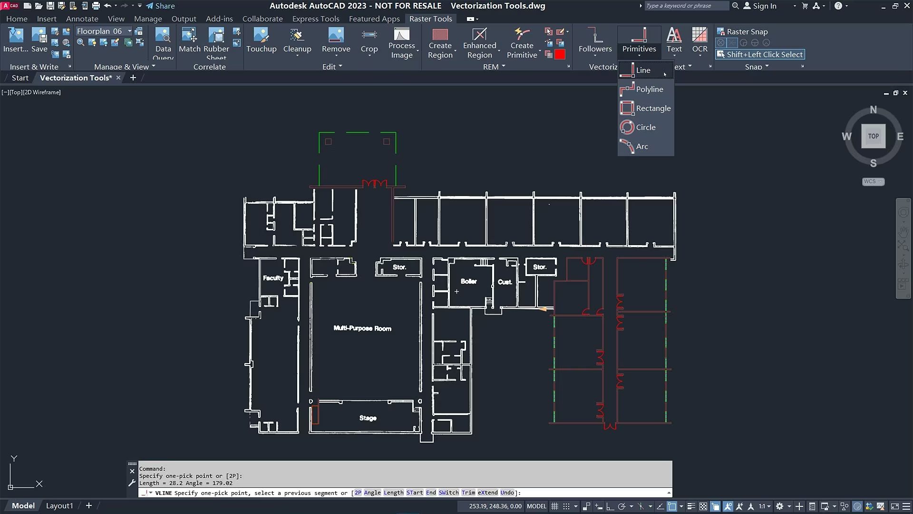Screen dimensions: 913x514
Task: Select the Remove tool
Action: [x=336, y=42]
